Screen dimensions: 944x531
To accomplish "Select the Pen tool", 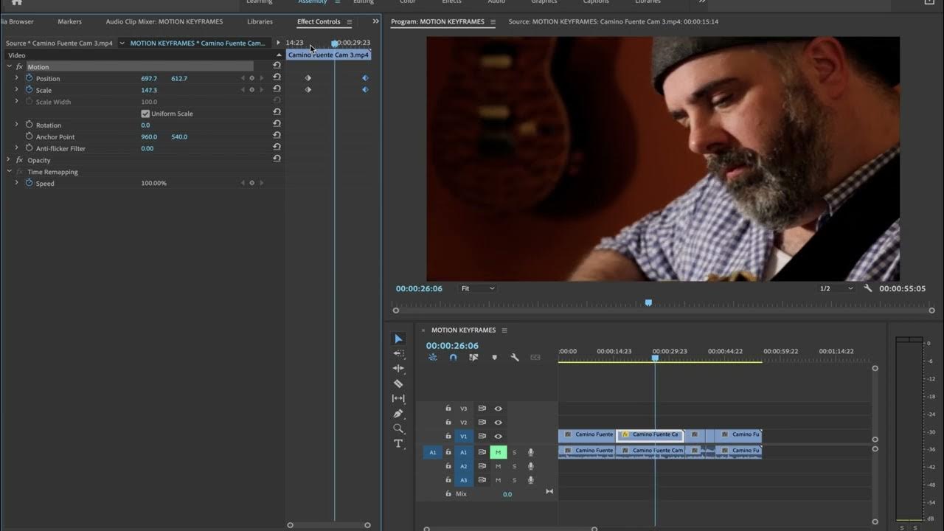I will click(398, 414).
